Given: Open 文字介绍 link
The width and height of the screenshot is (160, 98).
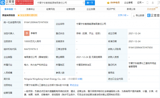Looking at the screenshot, I should [x=123, y=15].
